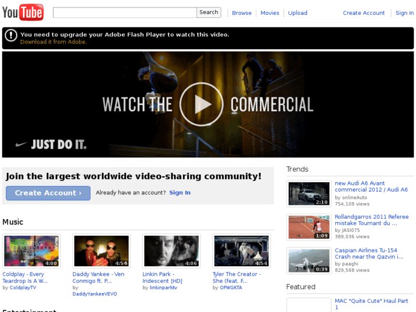Viewport: 416px width, 312px height.
Task: Follow the 'Download it from Adobe' link
Action: (54, 42)
